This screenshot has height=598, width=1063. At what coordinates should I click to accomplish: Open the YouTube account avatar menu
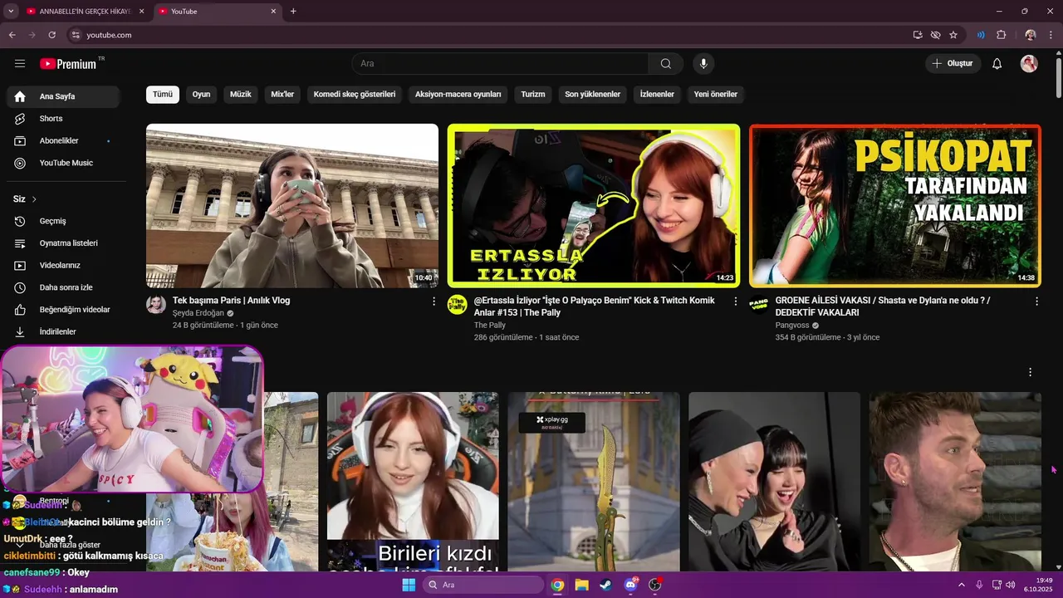1029,64
